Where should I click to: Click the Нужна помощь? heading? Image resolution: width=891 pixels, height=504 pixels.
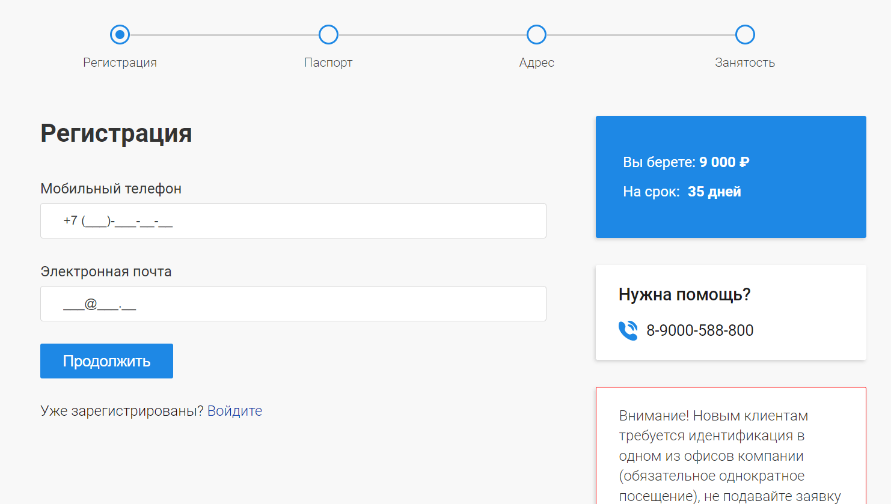click(685, 294)
